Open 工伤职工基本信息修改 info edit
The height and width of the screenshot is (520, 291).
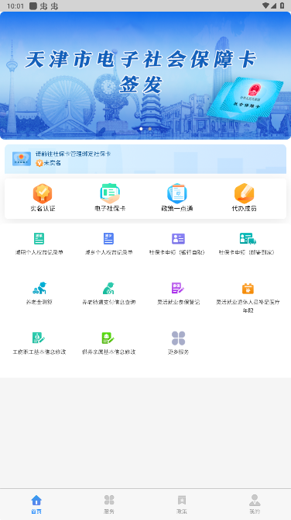coord(39,343)
